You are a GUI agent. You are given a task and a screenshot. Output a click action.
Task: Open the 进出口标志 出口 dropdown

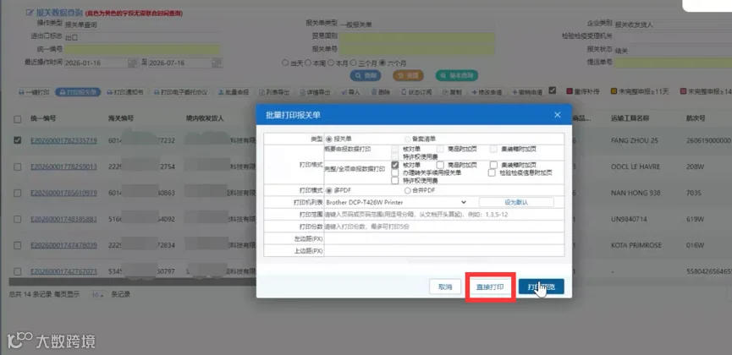pyautogui.click(x=141, y=37)
